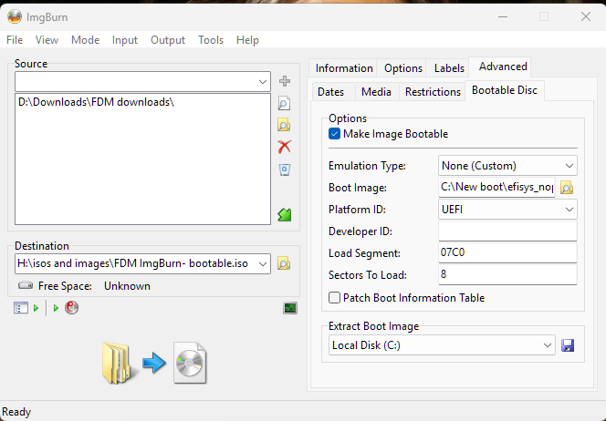Open the File menu

[x=15, y=40]
